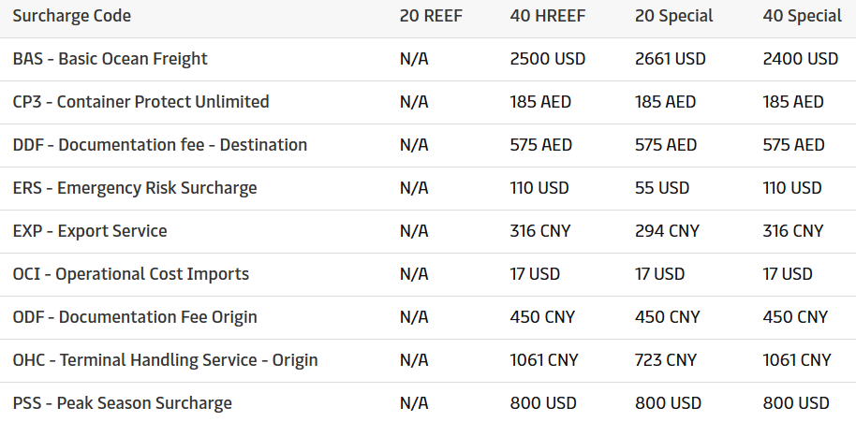Select OHC - Terminal Handling Service - Origin
Image resolution: width=856 pixels, height=422 pixels.
[x=166, y=360]
